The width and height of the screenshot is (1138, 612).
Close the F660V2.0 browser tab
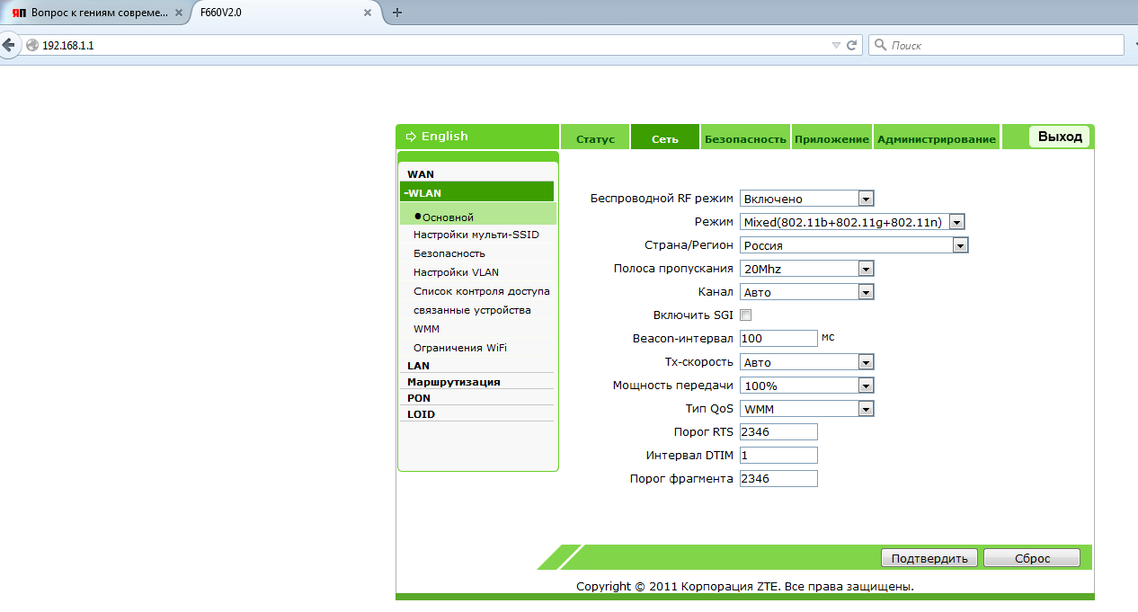367,13
